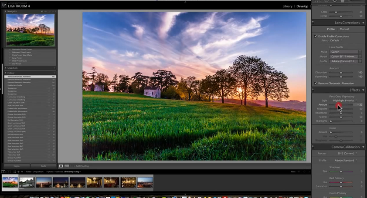Open the Setup Default dropdown
The width and height of the screenshot is (367, 198).
tap(336, 40)
